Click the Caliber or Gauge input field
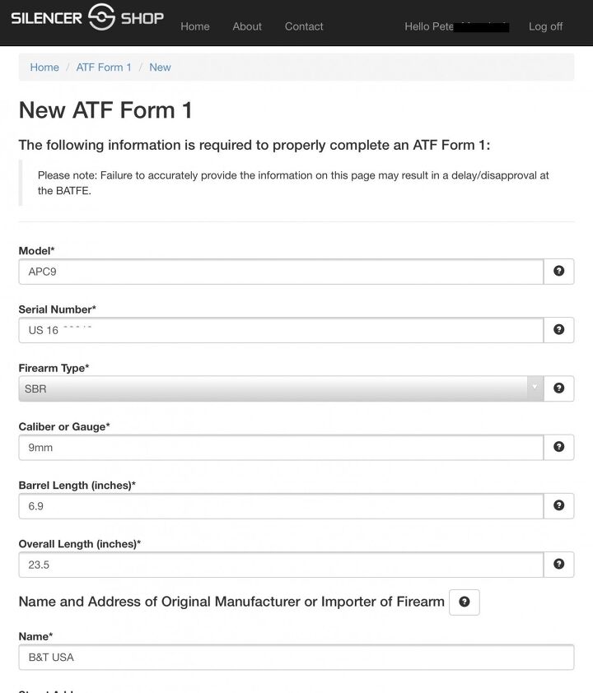 280,448
